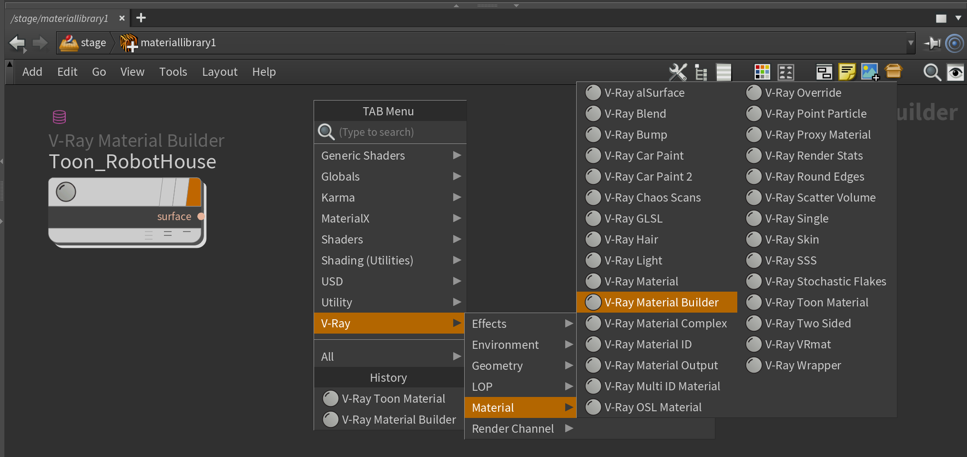Click the stage path icon
This screenshot has height=457, width=967.
pyautogui.click(x=69, y=43)
